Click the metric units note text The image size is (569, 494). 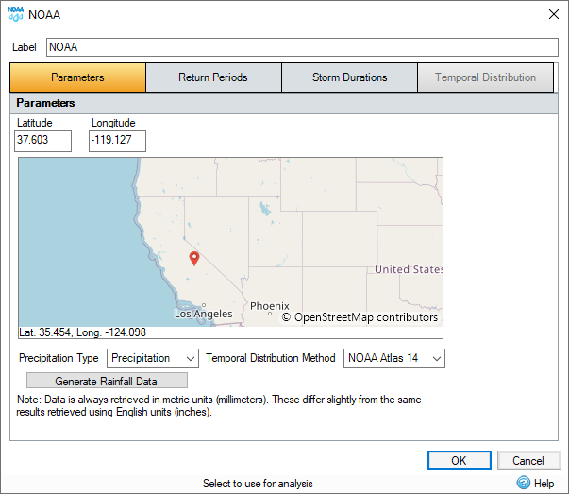coord(219,406)
